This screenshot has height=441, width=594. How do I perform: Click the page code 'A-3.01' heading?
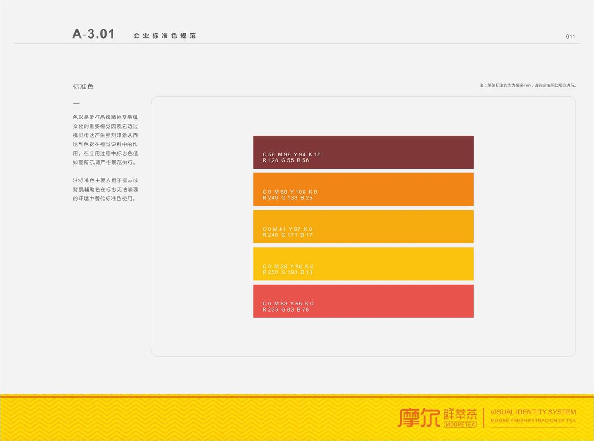click(93, 34)
